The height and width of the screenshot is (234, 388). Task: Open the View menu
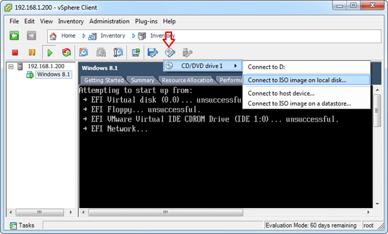coord(47,21)
